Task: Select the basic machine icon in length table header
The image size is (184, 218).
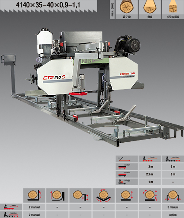Action: coord(150,159)
